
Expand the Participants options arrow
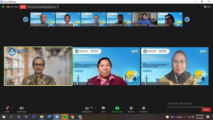tap(95, 108)
